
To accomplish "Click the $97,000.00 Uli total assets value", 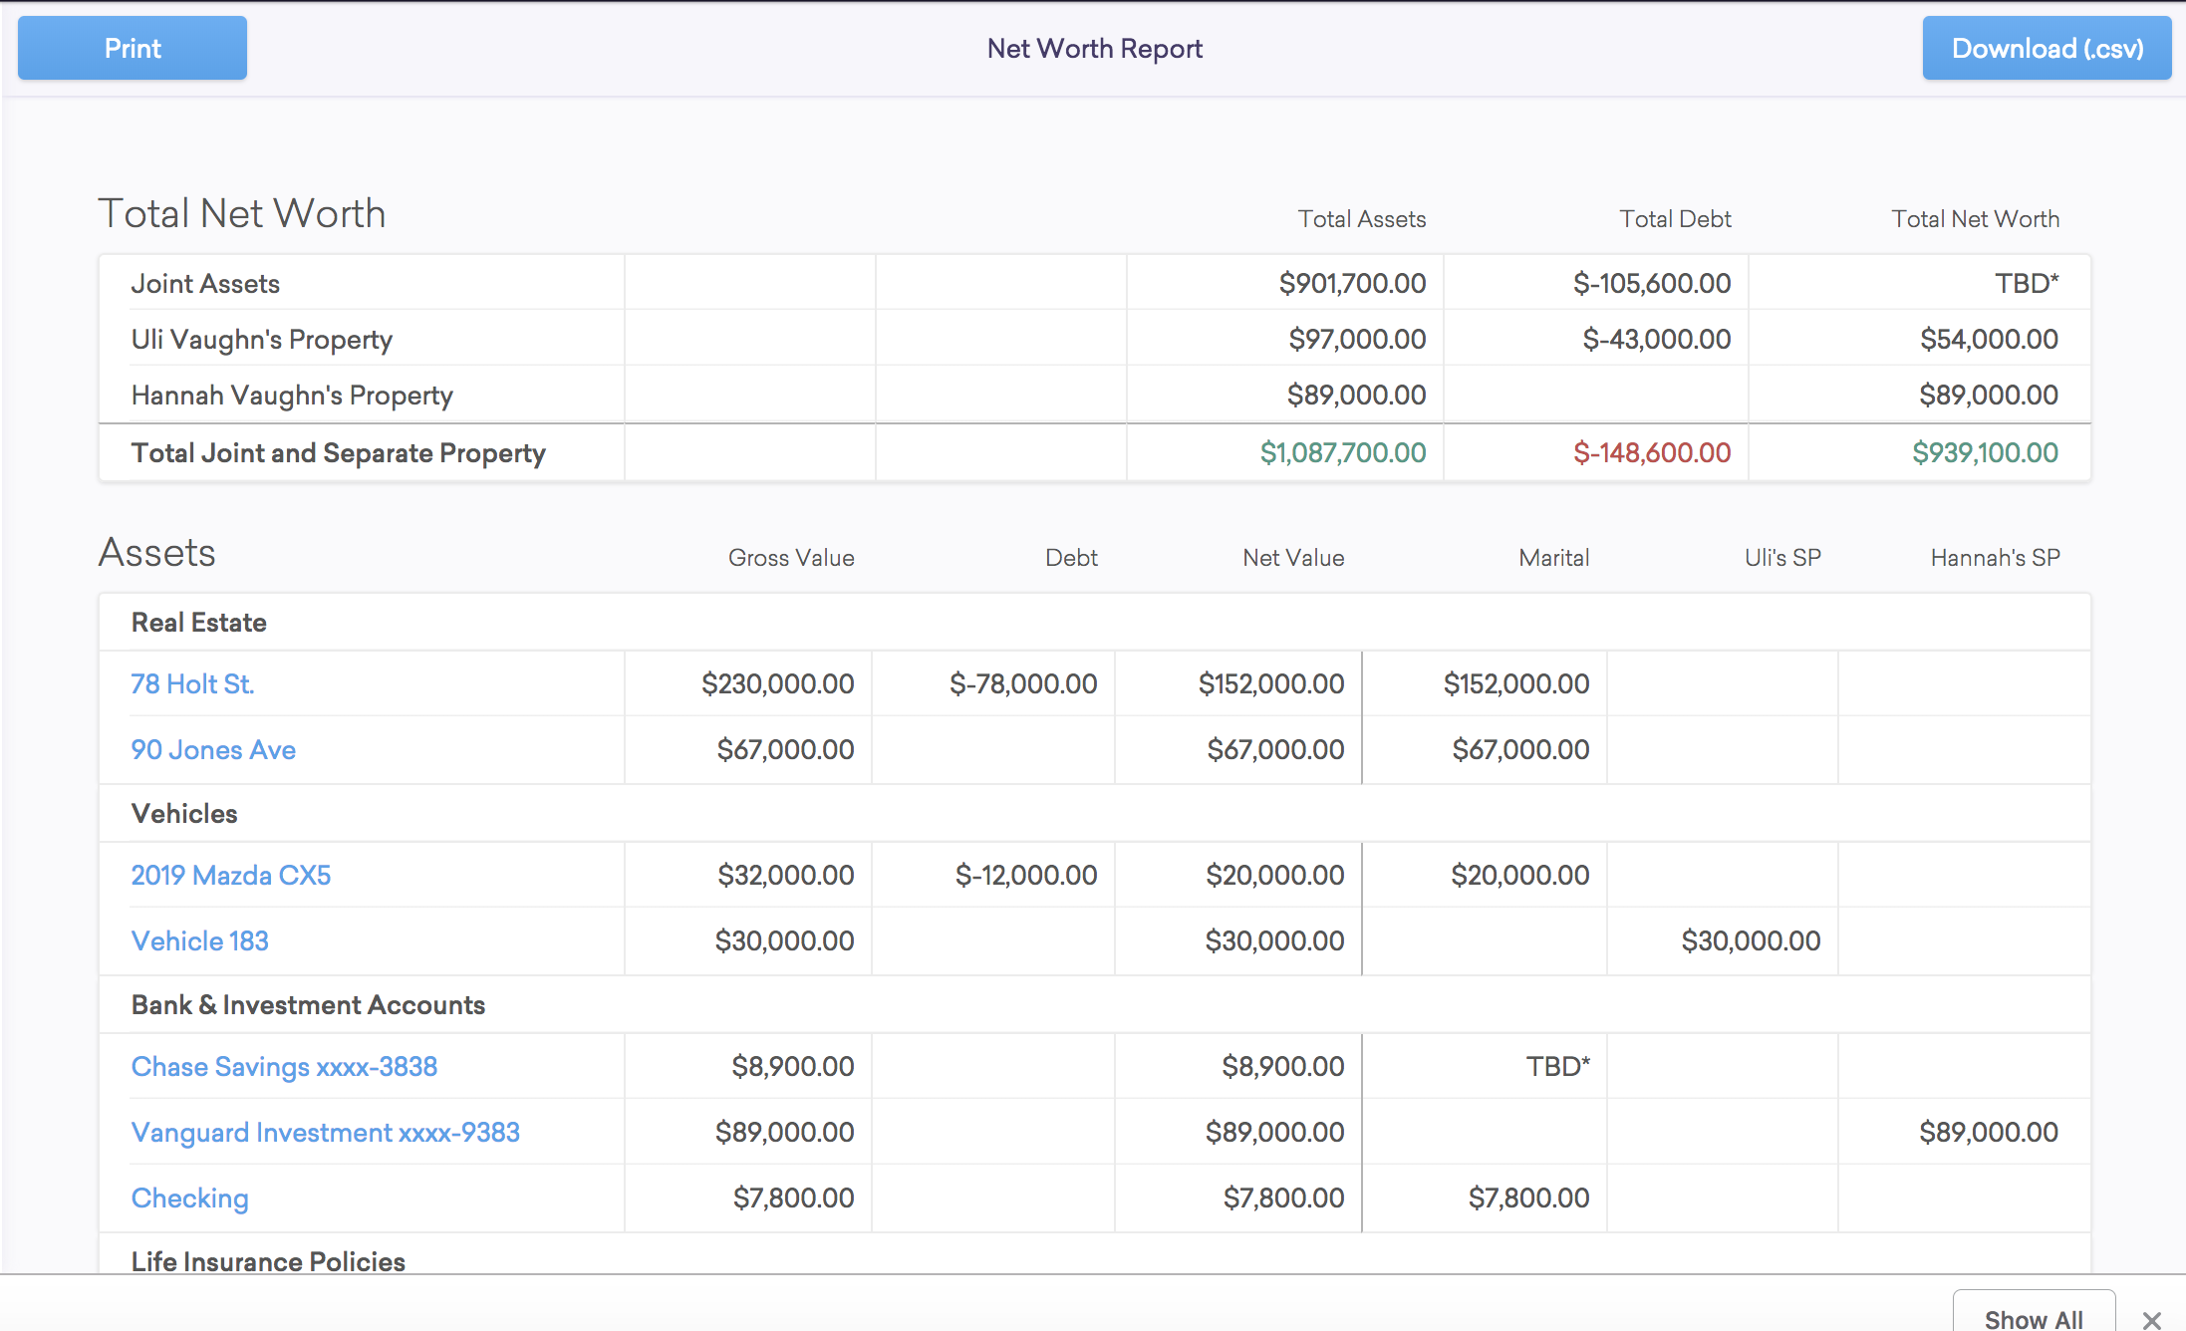I will click(x=1357, y=339).
